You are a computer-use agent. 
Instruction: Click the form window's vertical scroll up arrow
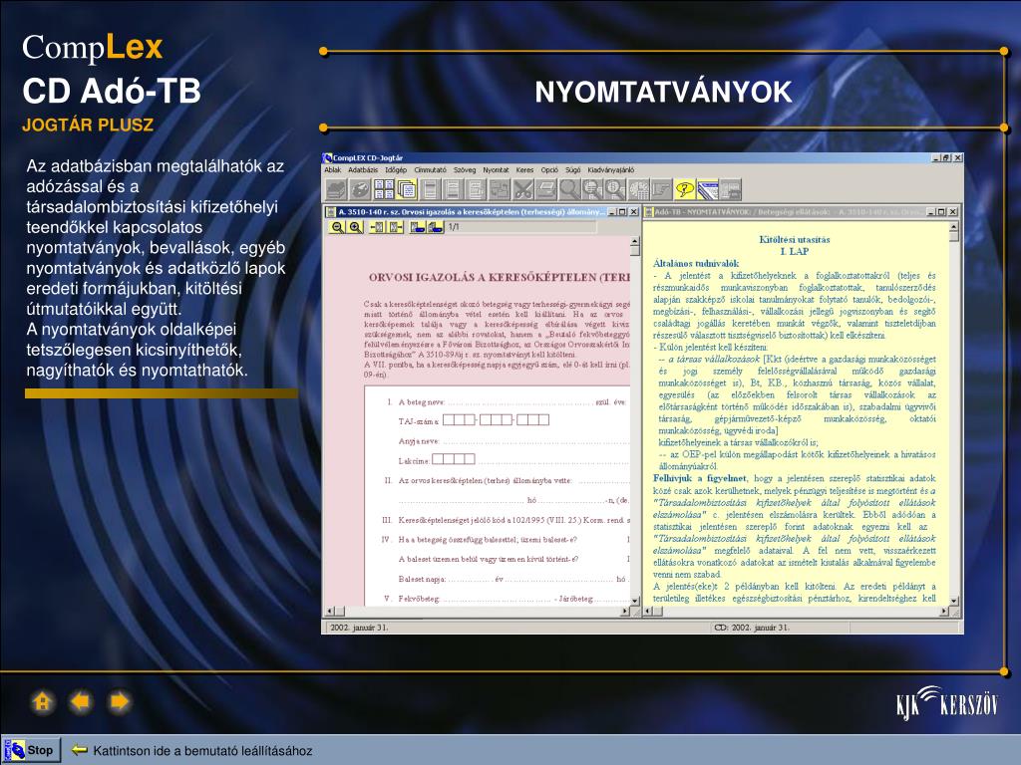635,242
